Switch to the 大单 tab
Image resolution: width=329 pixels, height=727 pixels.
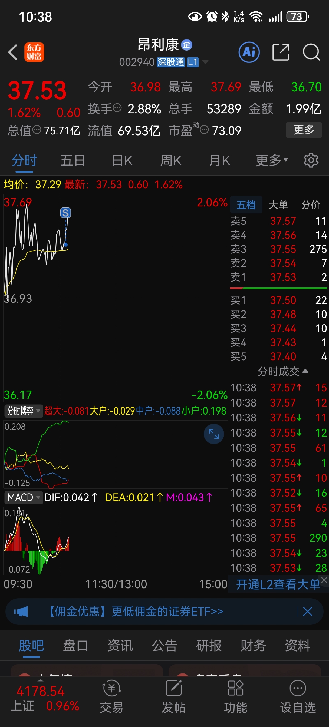[278, 205]
